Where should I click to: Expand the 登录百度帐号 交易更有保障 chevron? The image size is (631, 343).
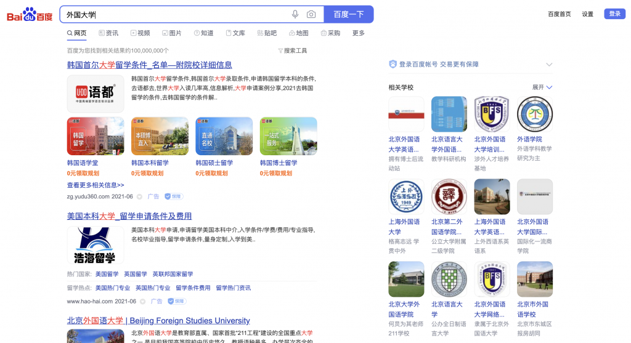549,64
